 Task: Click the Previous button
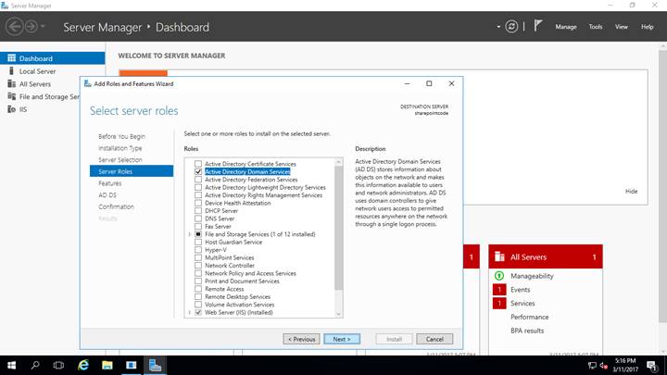[301, 339]
